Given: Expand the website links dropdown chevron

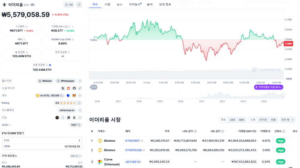Looking at the screenshot, I should coord(80,81).
